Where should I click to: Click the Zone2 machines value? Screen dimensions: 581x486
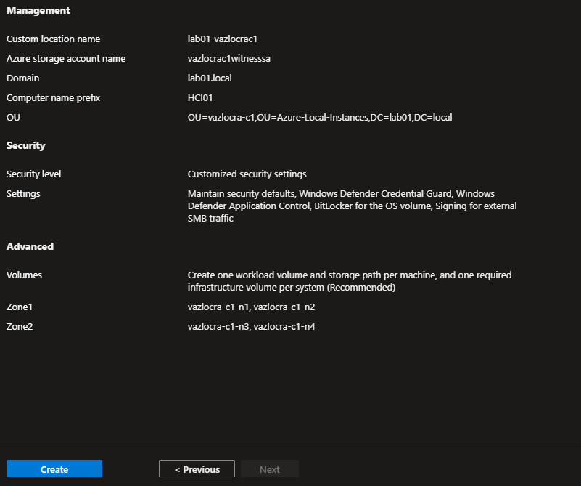pos(251,327)
